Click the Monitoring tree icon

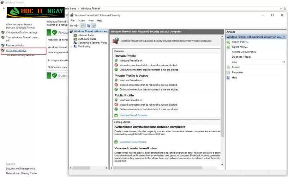[x=75, y=46]
